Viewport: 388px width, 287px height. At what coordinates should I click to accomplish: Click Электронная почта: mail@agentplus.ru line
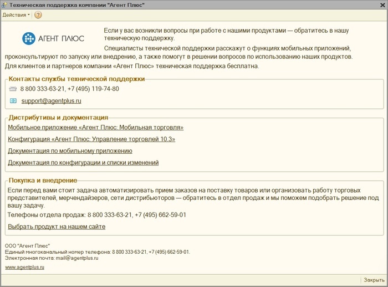[52, 258]
